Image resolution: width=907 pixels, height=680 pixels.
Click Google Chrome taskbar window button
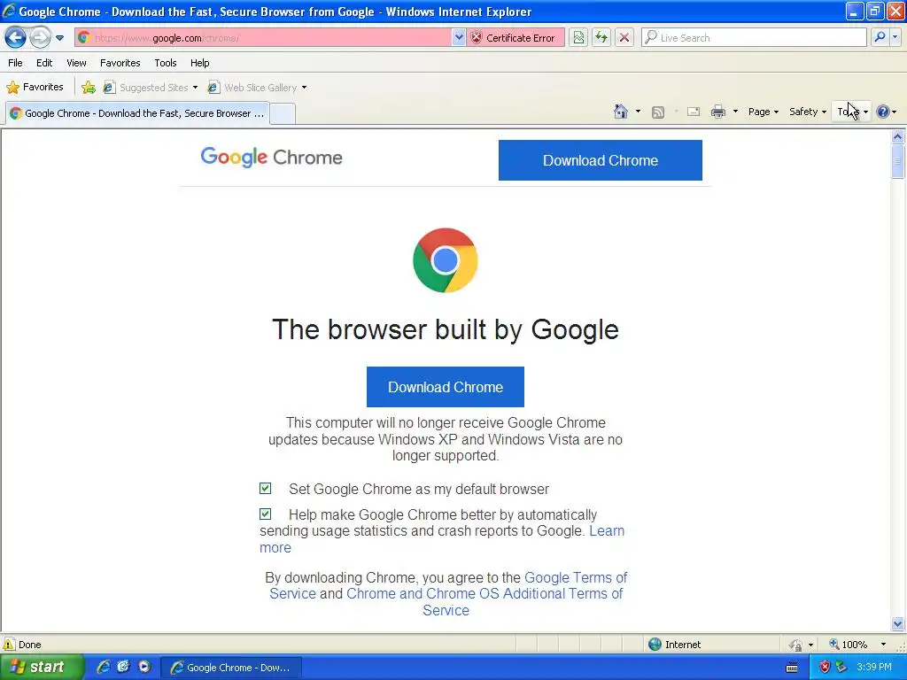point(231,668)
